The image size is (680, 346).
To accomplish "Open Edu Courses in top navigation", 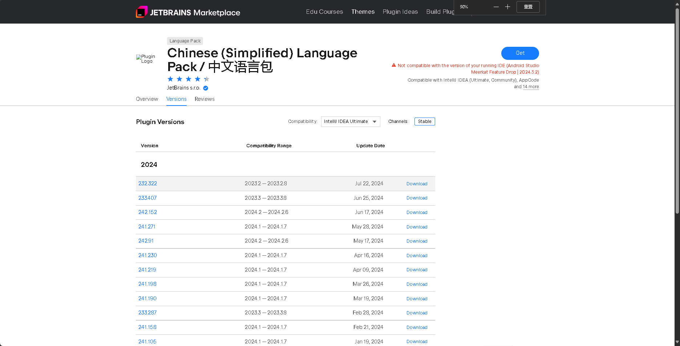I will (x=324, y=12).
